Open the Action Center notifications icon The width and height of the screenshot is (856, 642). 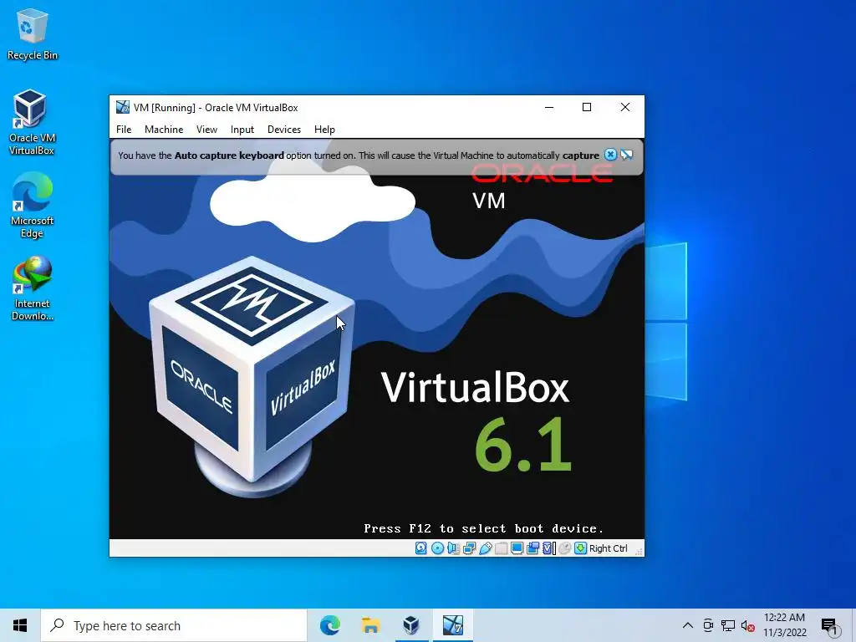(x=830, y=625)
